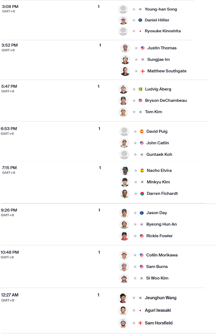Favorite Justin Thomas with star icon
The height and width of the screenshot is (334, 216).
[x=136, y=48]
